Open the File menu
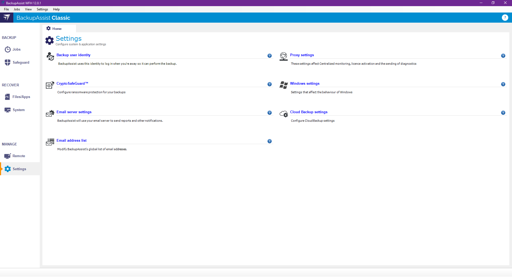The image size is (512, 277). click(x=6, y=9)
